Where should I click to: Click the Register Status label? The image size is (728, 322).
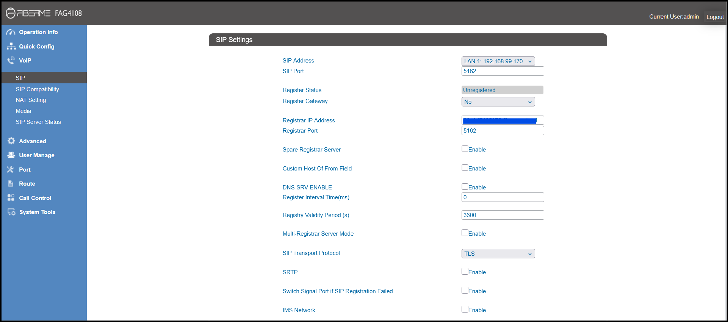click(x=302, y=90)
